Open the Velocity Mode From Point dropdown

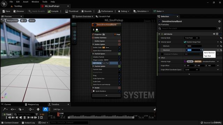(x=192, y=38)
